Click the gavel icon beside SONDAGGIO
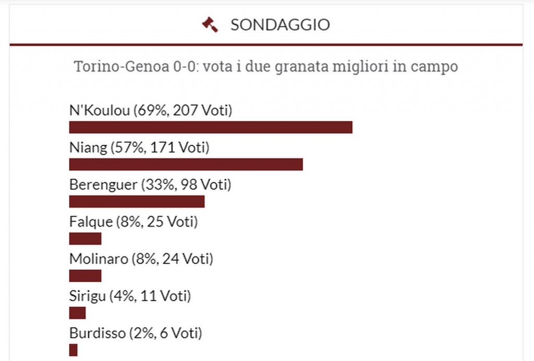Screen dimensions: 534x361 pos(210,24)
